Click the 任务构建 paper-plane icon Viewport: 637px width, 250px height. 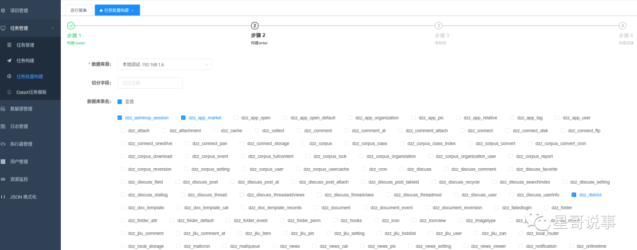9,61
